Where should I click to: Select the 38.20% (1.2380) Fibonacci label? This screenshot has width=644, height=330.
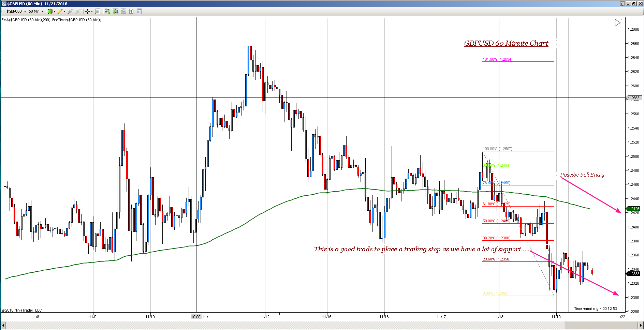pos(496,238)
